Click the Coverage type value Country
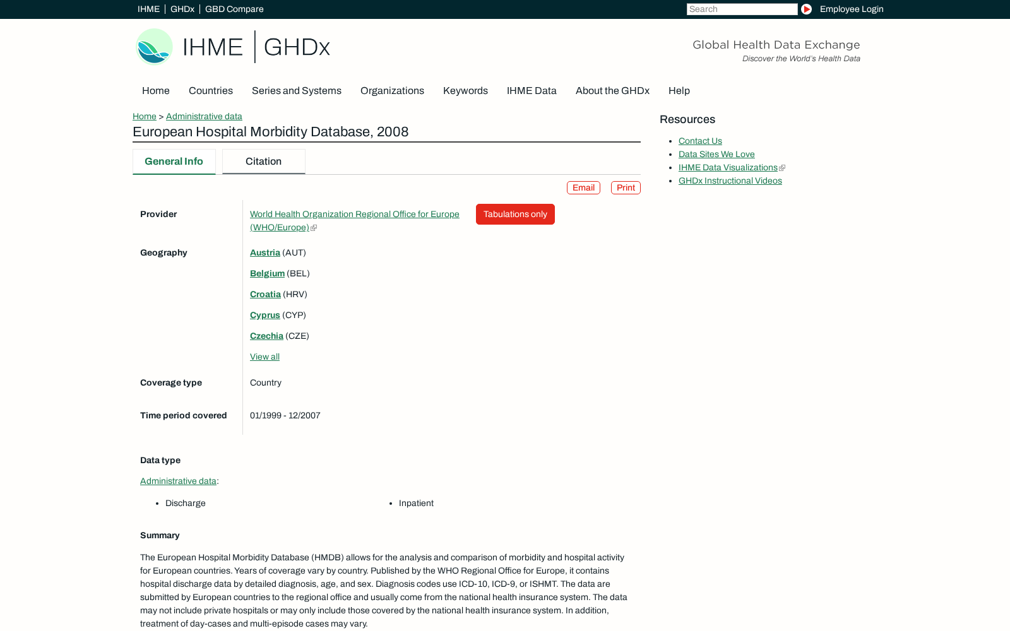This screenshot has height=631, width=1010. coord(266,382)
